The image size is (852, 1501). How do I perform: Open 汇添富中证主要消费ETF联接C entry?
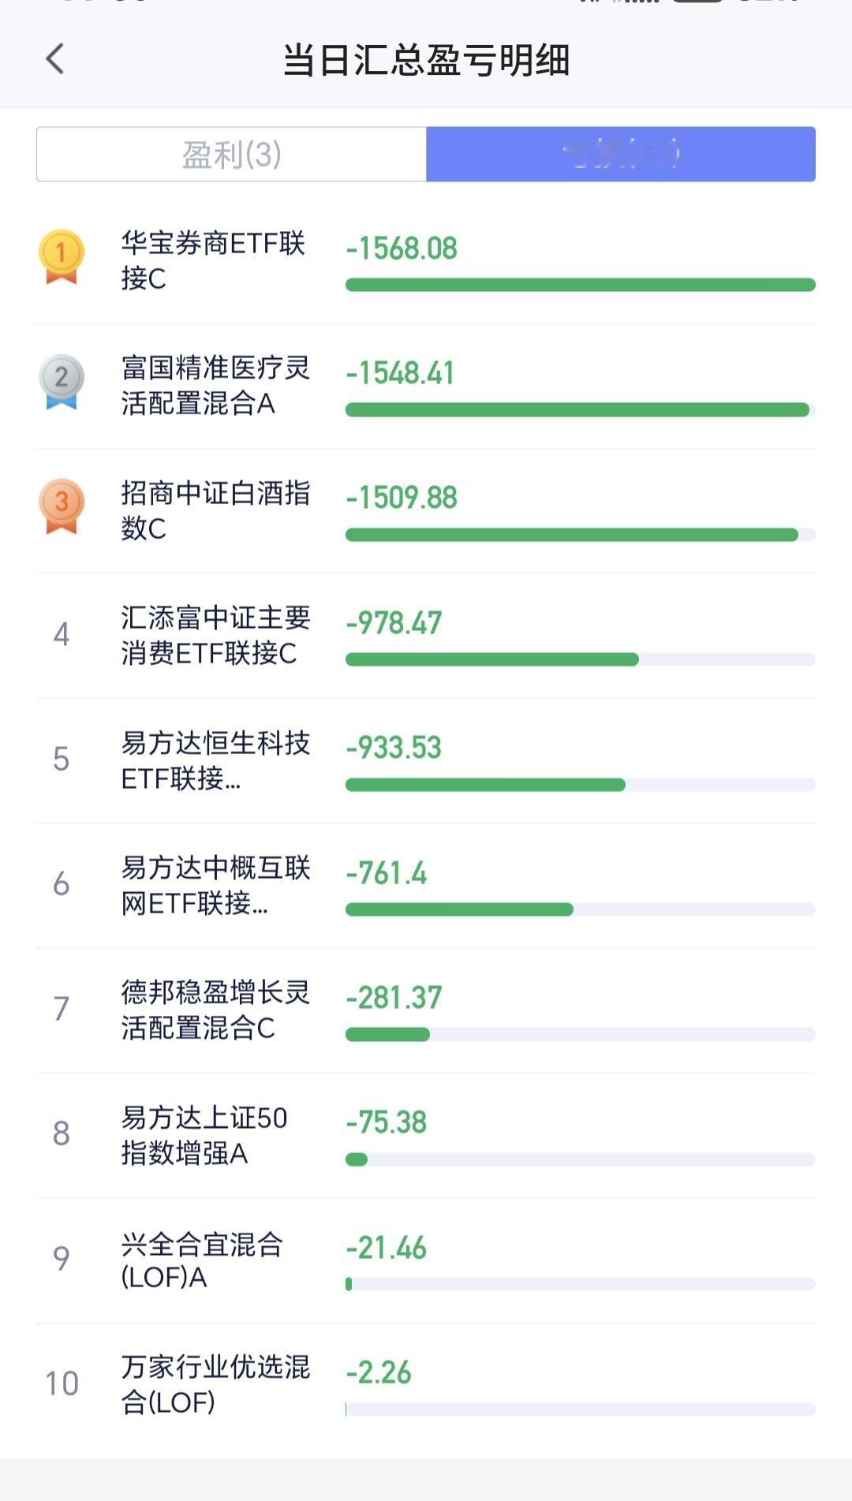coord(426,636)
